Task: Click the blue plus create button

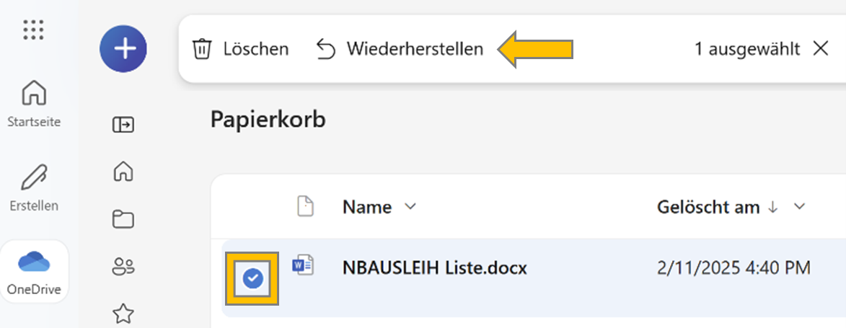Action: coord(123,49)
